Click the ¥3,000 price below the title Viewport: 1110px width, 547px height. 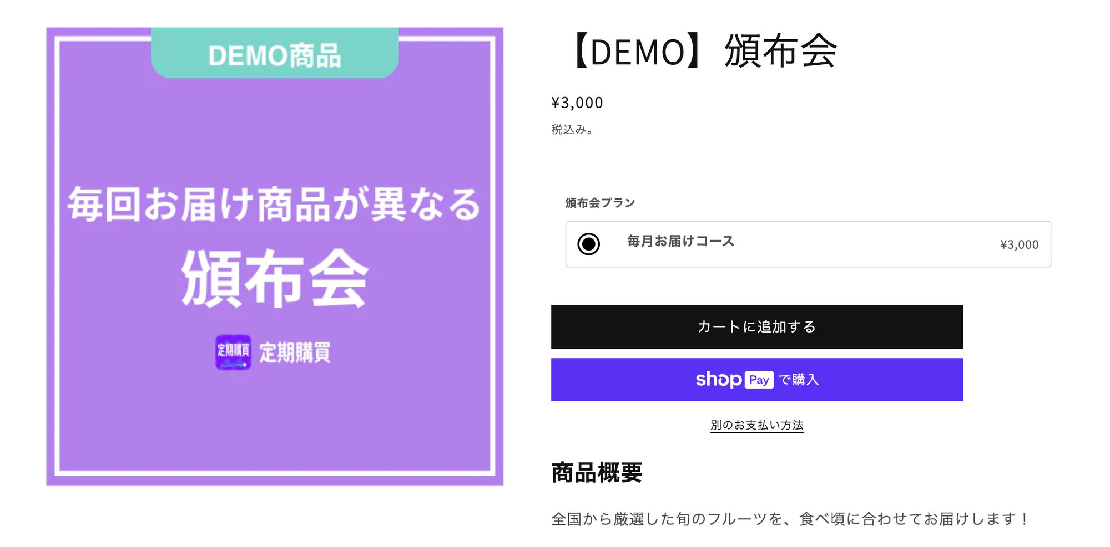coord(577,103)
